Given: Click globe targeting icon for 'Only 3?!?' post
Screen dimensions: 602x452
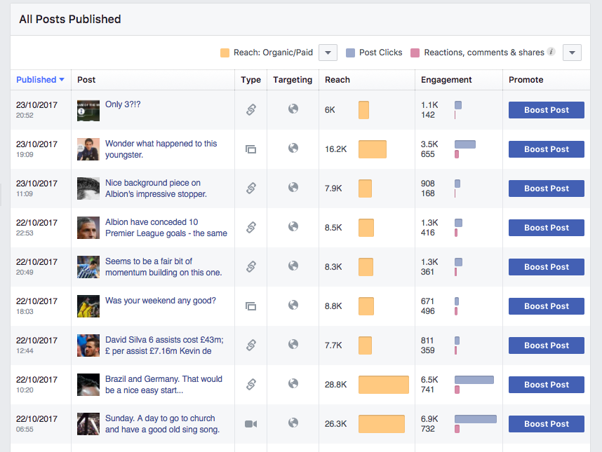Looking at the screenshot, I should point(293,109).
